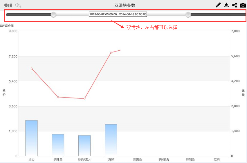Image resolution: width=247 pixels, height=163 pixels.
Task: Select the 谷类/麦片 bar in chart
Action: pyautogui.click(x=84, y=146)
